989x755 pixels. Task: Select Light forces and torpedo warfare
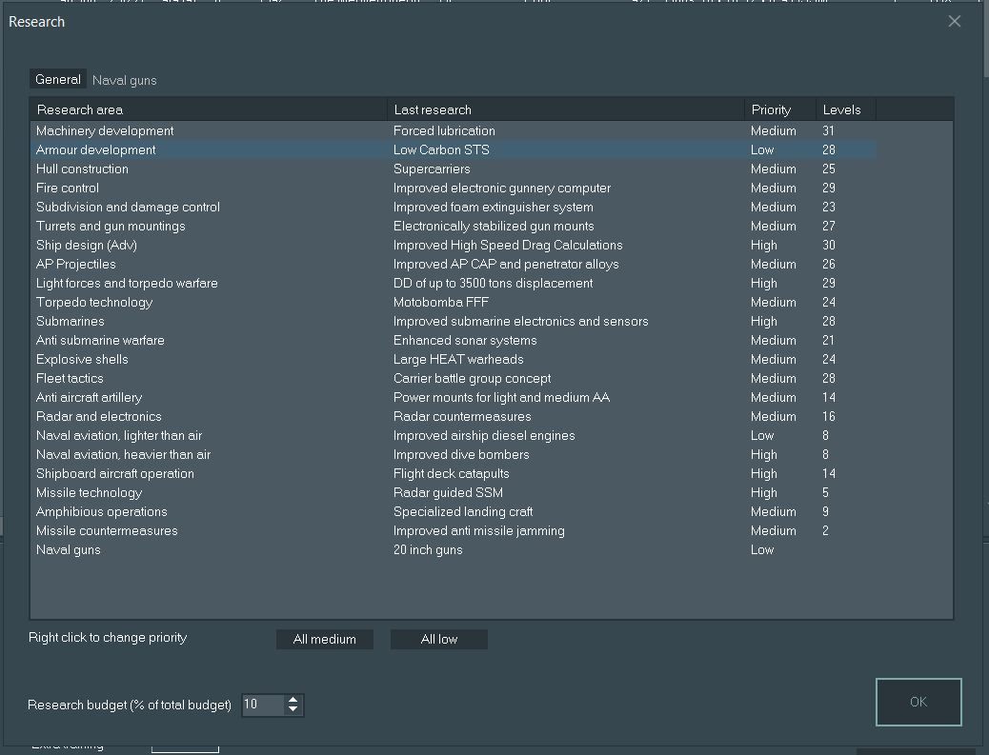pos(454,283)
